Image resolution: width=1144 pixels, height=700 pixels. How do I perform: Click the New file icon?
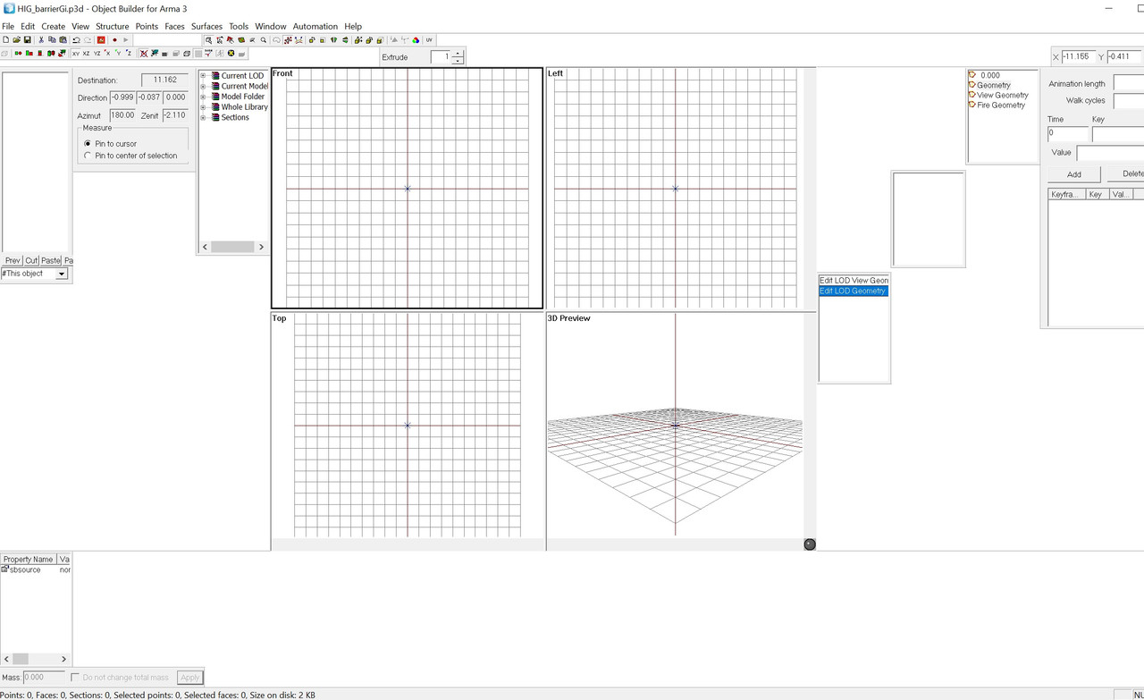pos(6,39)
